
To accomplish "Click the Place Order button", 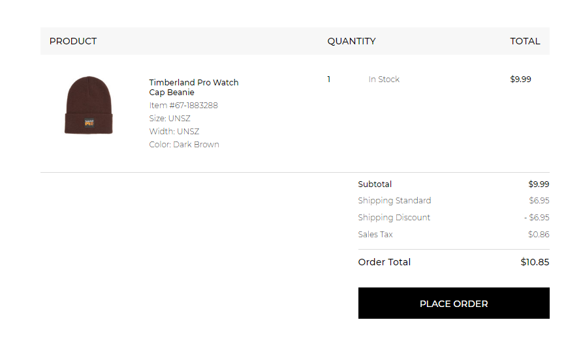I will (454, 304).
